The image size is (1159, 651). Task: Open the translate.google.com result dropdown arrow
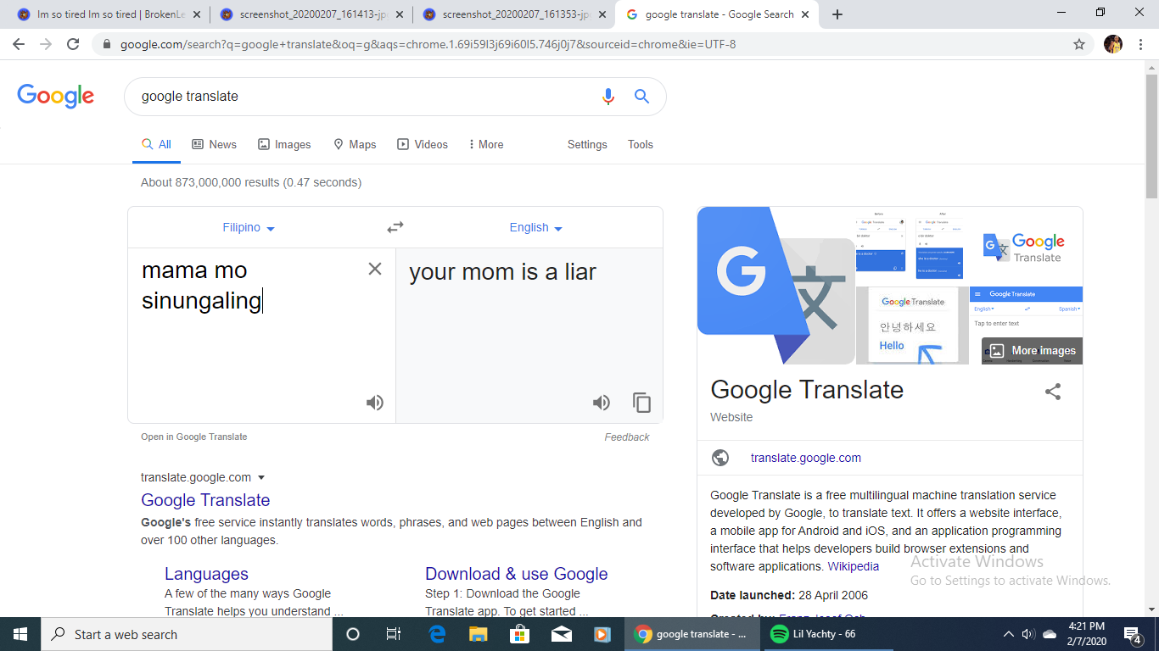point(261,477)
